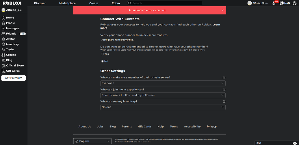
Task: Click the inventory visibility help icon
Action: [x=224, y=102]
